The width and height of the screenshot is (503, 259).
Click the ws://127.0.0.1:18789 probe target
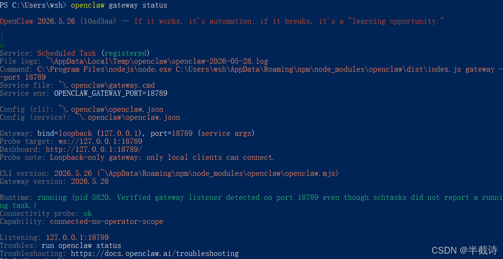pyautogui.click(x=100, y=142)
